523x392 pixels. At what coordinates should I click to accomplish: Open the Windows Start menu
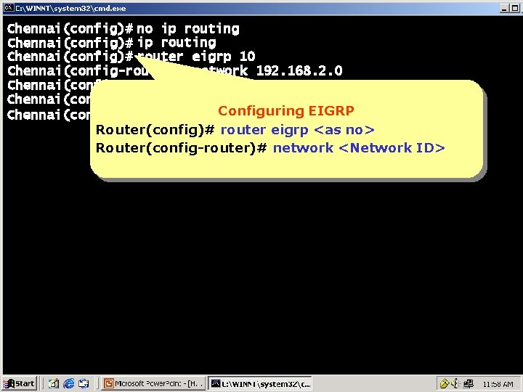click(19, 384)
